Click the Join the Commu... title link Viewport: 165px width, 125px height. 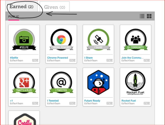click(x=132, y=58)
